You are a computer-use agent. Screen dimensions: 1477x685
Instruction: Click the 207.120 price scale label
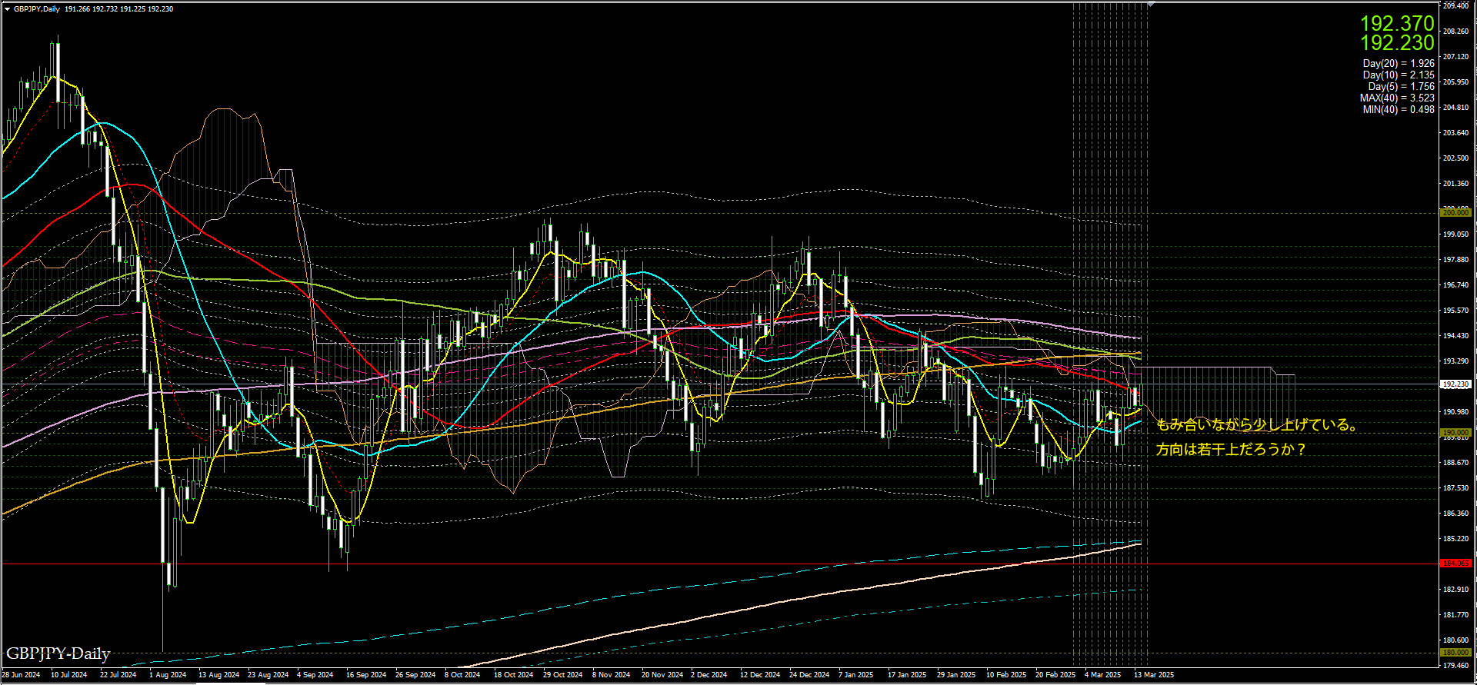[x=1455, y=57]
